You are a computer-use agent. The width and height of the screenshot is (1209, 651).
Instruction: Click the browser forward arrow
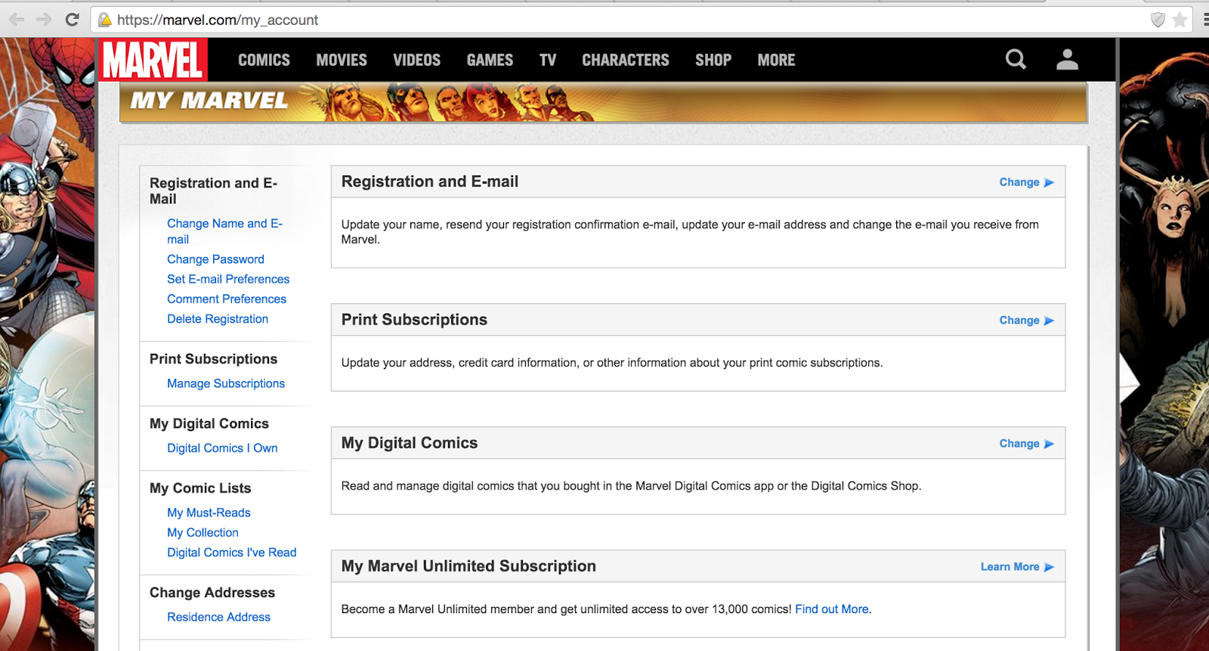(44, 20)
